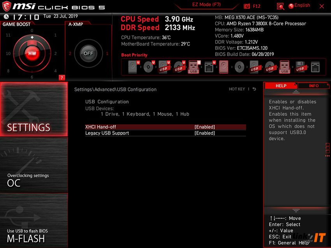The height and width of the screenshot is (248, 331).
Task: Click the MotherBoard Temperature 29°C reading
Action: 156,44
